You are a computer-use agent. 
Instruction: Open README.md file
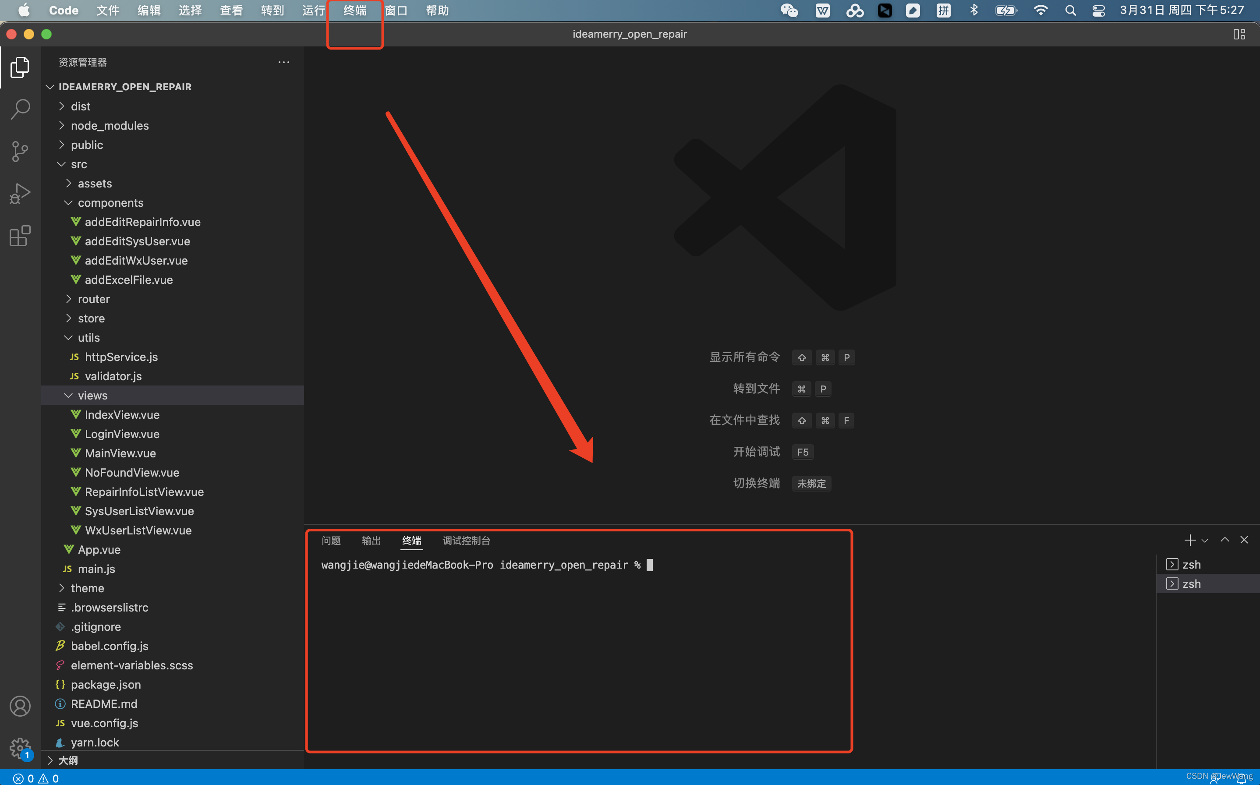(x=172, y=704)
